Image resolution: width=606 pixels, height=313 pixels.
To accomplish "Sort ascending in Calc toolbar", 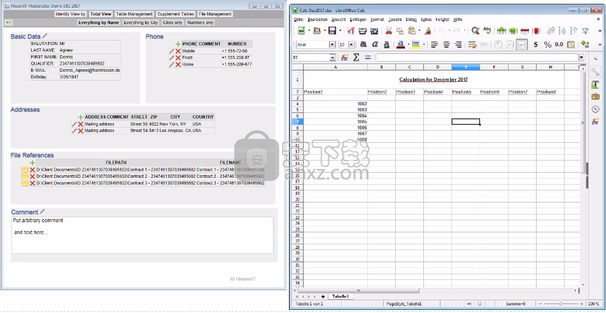I will pos(562,31).
